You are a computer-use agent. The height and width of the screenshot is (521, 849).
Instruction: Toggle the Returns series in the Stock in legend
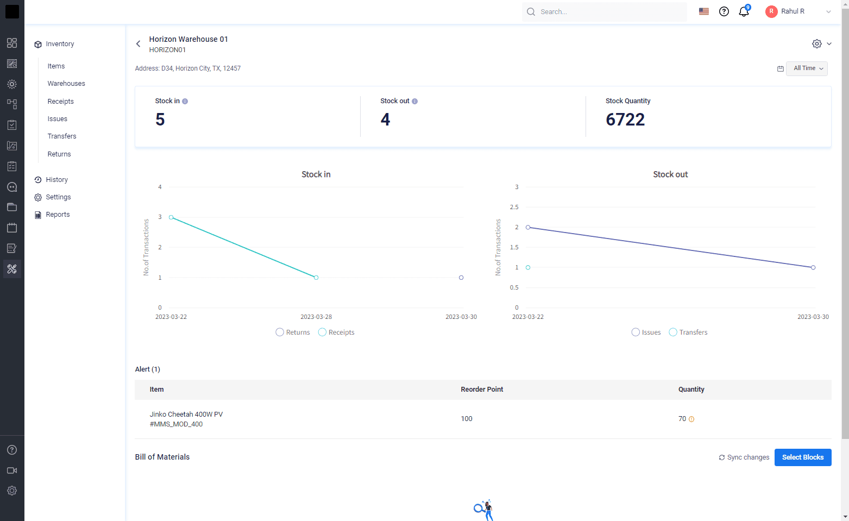(293, 332)
